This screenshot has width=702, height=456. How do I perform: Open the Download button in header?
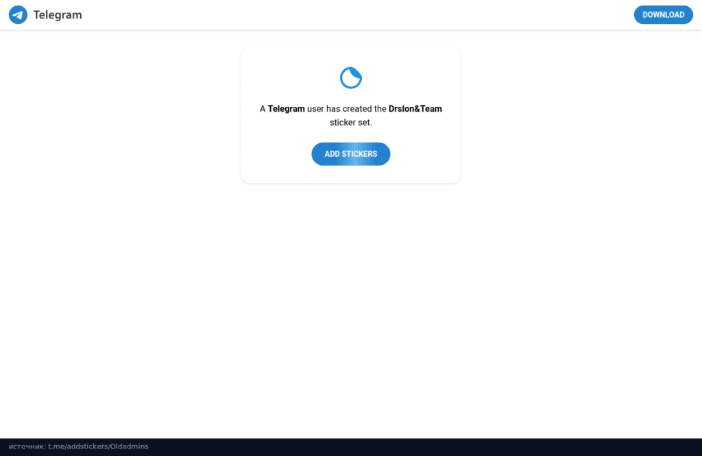click(x=663, y=15)
